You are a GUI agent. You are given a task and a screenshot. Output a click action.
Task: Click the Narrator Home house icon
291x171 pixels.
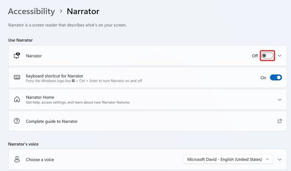pos(17,99)
